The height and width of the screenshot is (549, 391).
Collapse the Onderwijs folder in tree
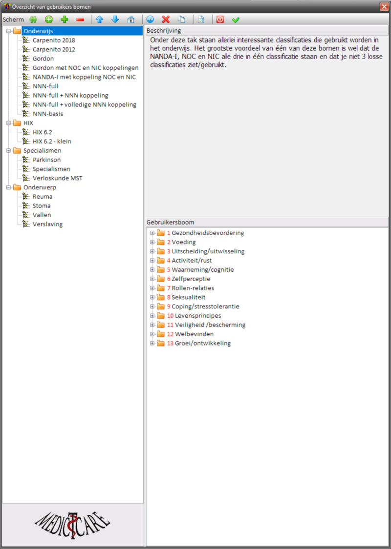point(9,31)
